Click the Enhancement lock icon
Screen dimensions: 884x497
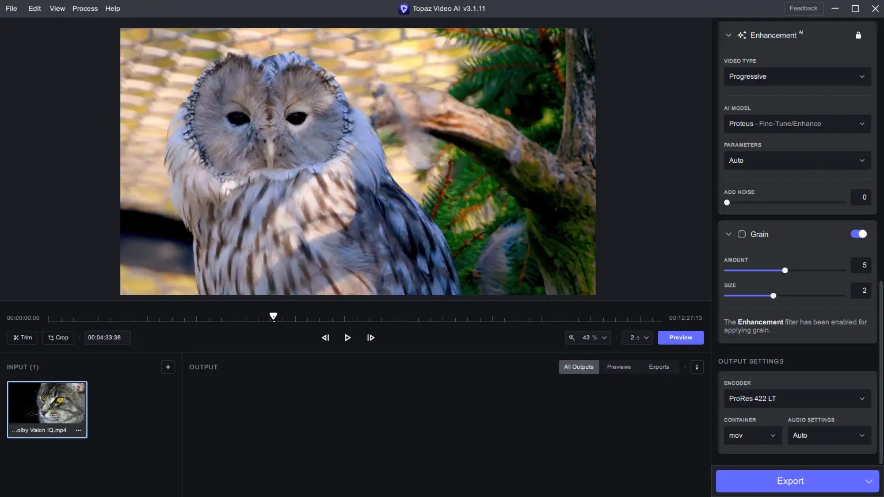(858, 35)
